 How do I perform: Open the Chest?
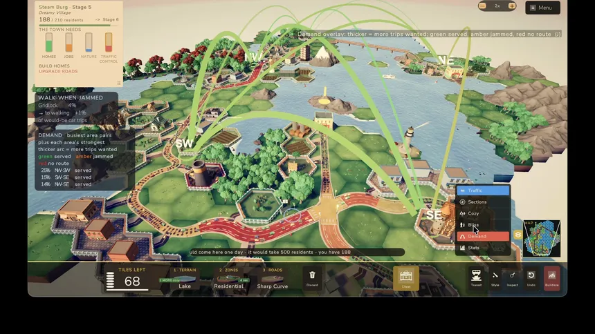406,278
